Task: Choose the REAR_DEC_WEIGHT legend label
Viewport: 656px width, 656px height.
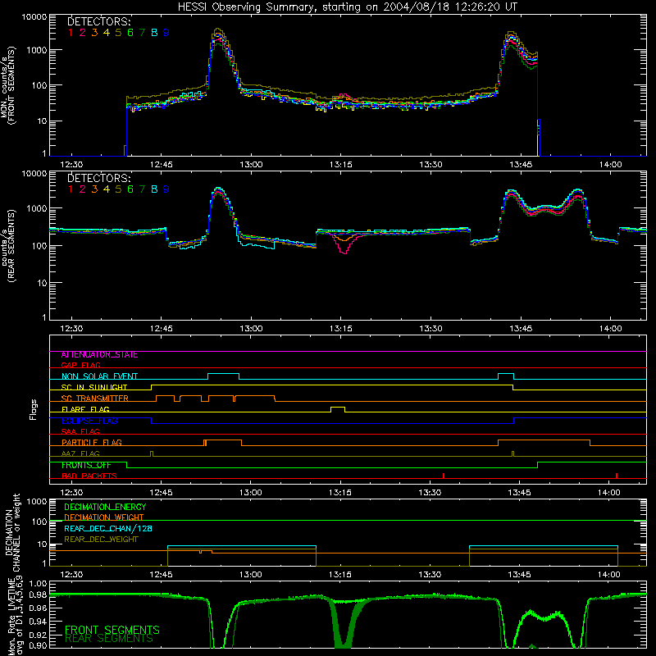Action: tap(101, 540)
